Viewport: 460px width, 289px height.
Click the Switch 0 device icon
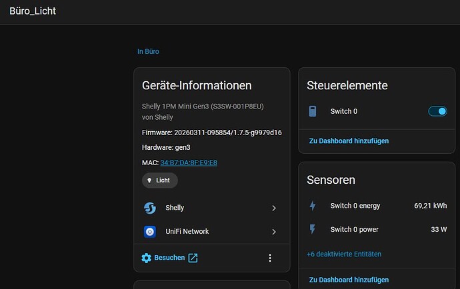[313, 111]
